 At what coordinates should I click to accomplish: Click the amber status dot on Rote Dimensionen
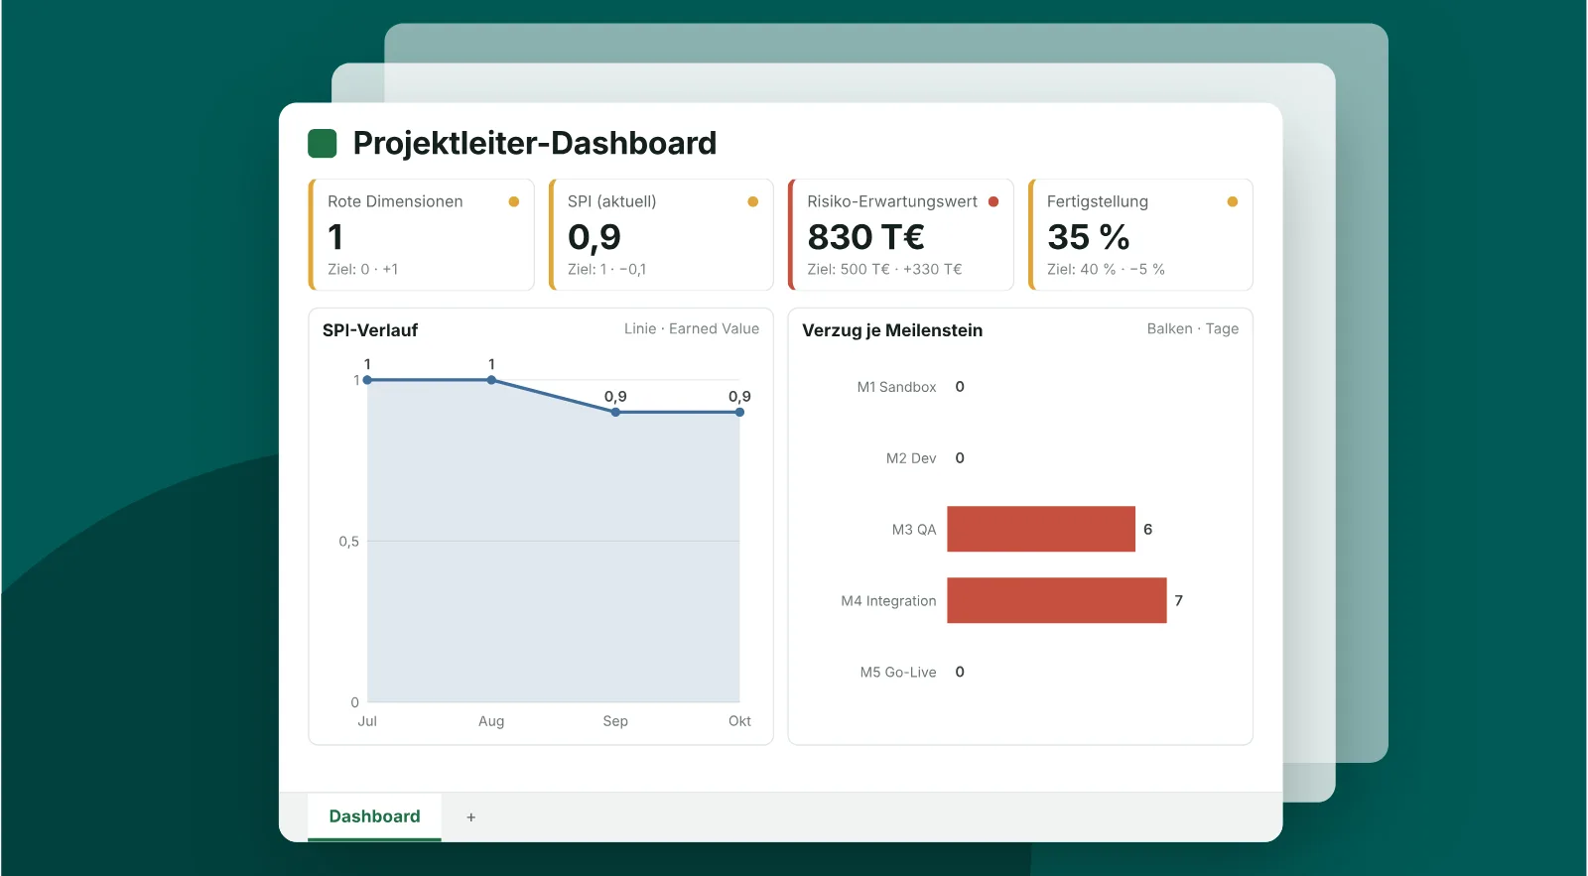coord(514,201)
